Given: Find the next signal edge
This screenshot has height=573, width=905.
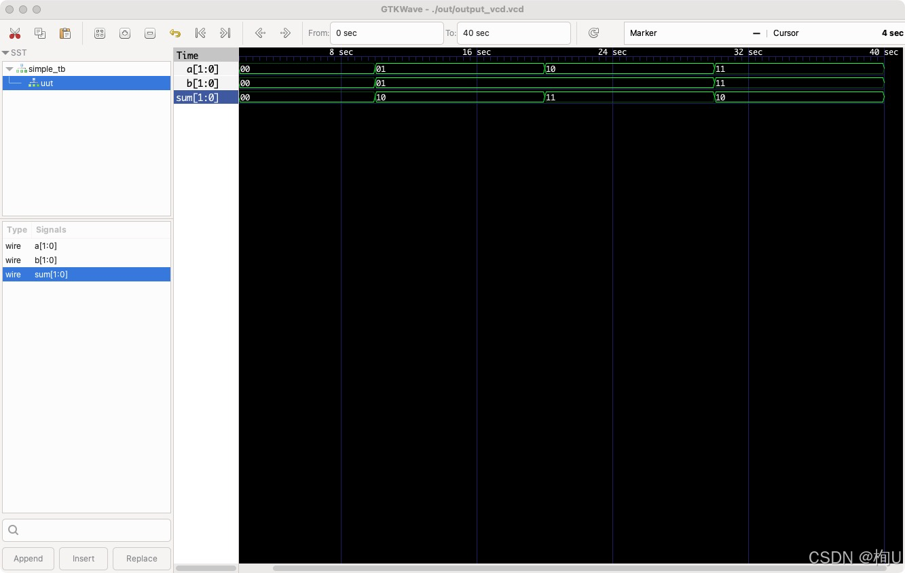Looking at the screenshot, I should [x=285, y=33].
